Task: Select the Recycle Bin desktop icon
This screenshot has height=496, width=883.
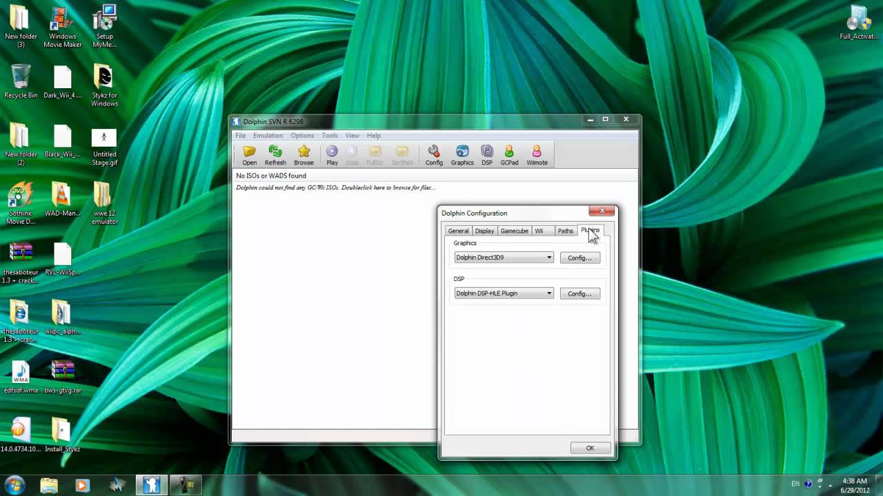Action: [21, 82]
